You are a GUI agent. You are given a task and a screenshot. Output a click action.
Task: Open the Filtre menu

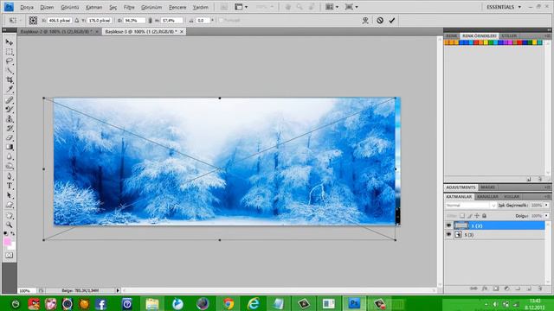[x=129, y=7]
